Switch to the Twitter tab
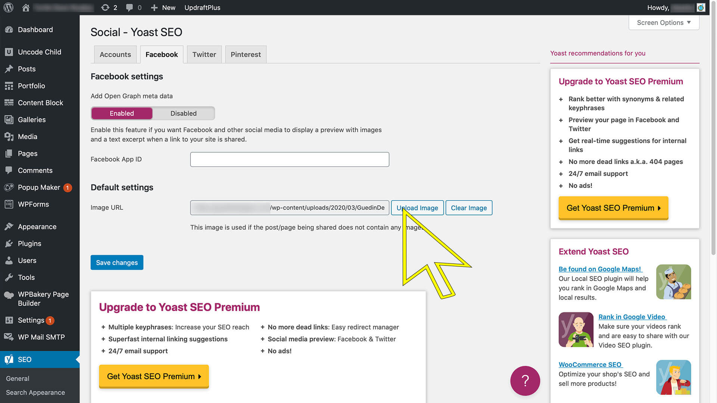Screen dimensions: 717x403 [x=204, y=54]
